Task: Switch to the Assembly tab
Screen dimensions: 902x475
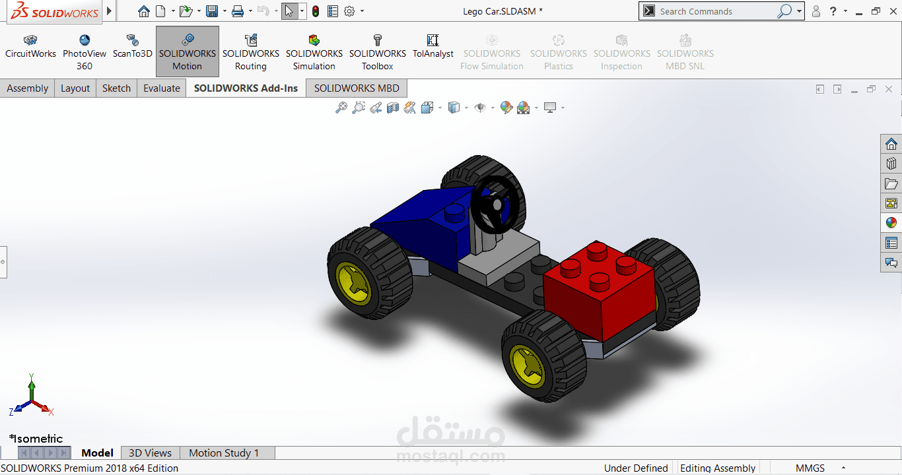Action: (28, 88)
